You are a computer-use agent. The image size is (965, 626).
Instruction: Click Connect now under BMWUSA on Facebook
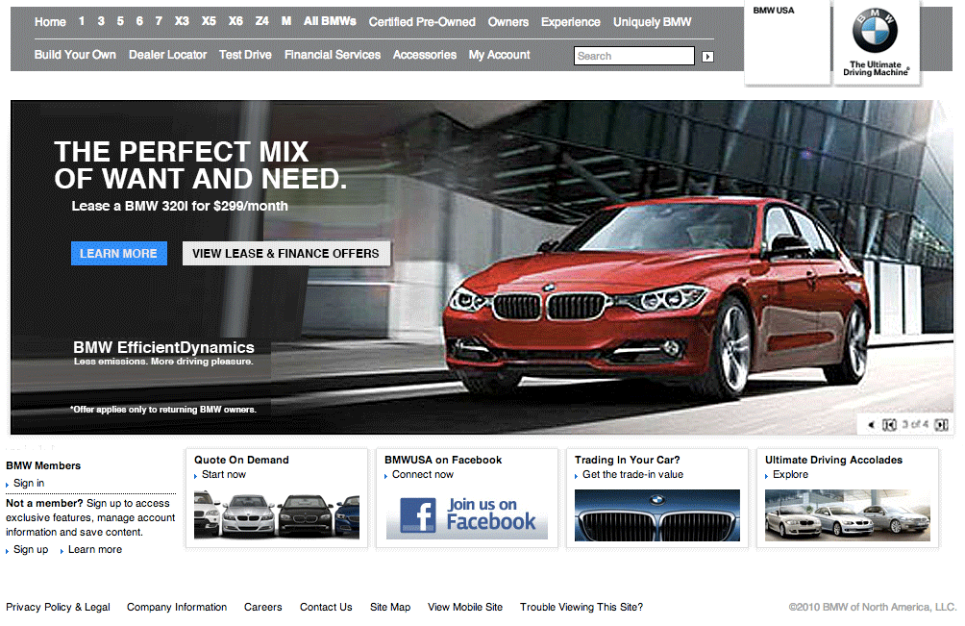tap(423, 475)
